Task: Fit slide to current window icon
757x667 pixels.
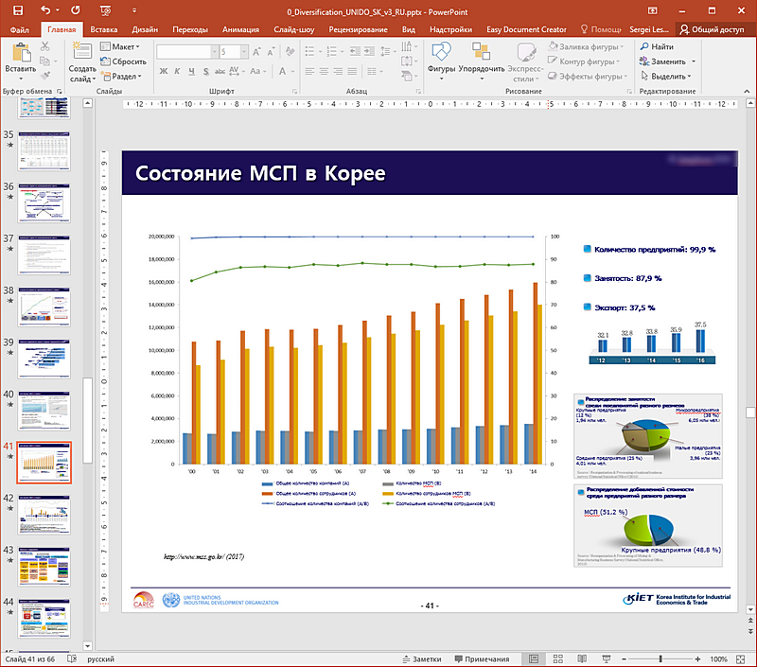Action: [741, 658]
